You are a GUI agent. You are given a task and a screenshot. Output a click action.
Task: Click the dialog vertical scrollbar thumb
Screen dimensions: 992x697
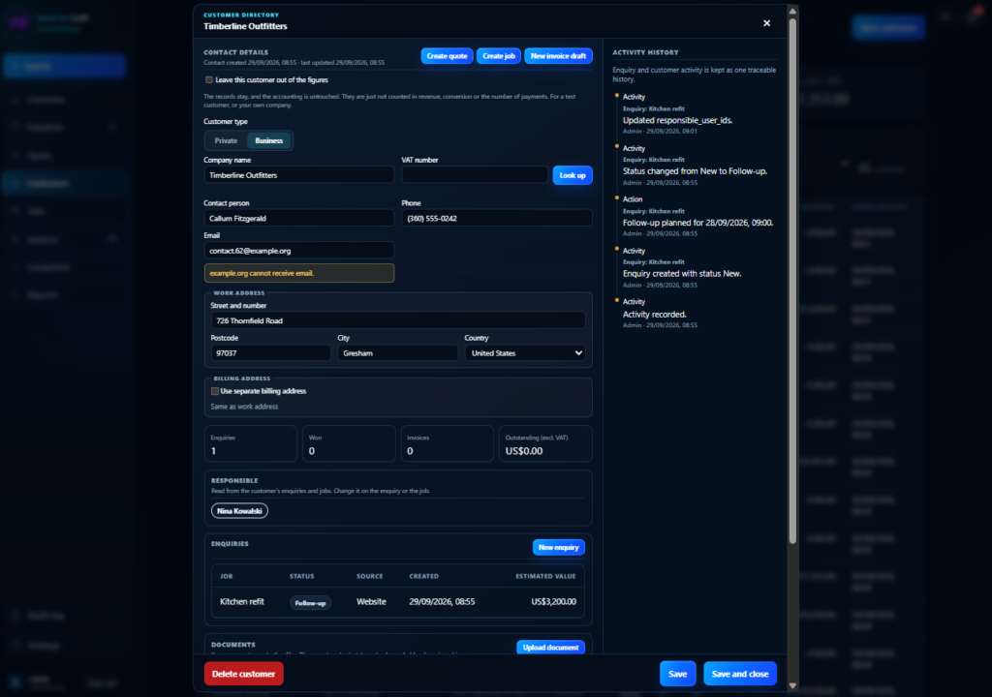click(x=792, y=280)
